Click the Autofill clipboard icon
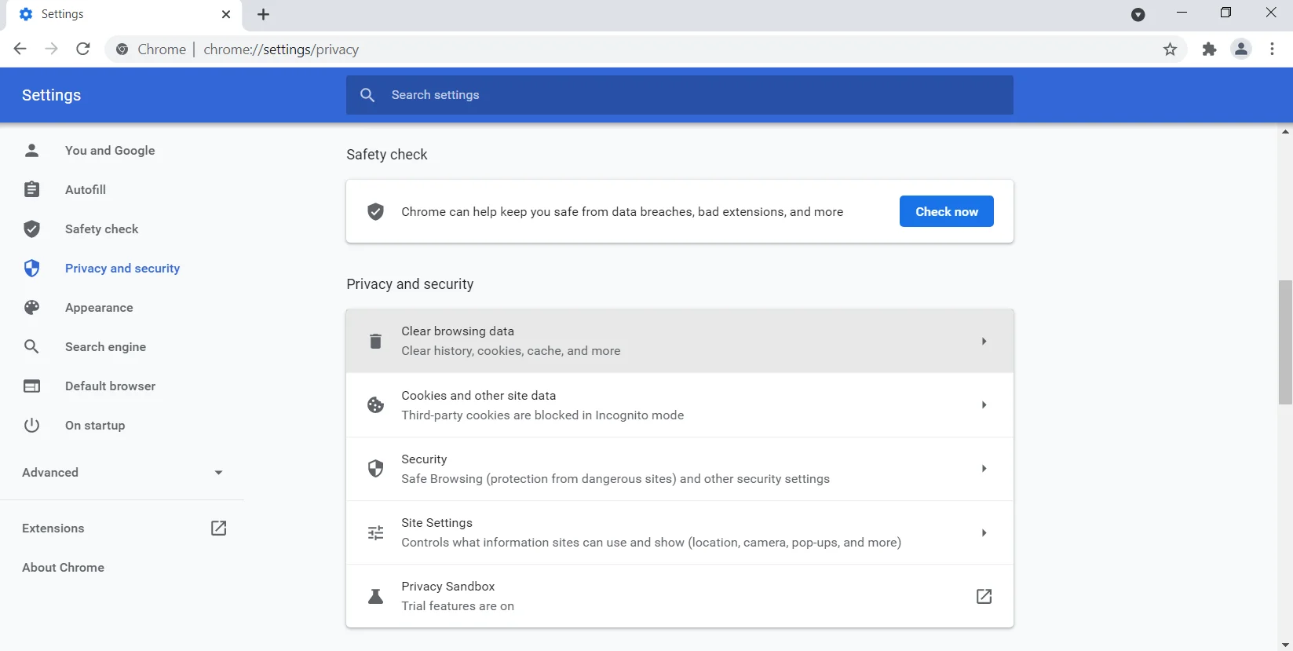The height and width of the screenshot is (651, 1293). [31, 189]
